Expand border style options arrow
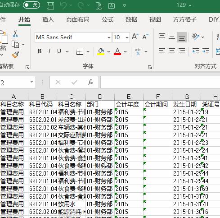Viewport: 220px width, 218px height. 88,52
